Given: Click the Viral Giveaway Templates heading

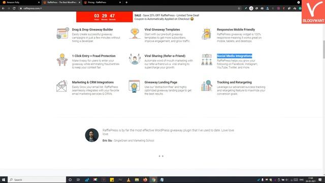Looking at the screenshot, I should [x=162, y=29].
